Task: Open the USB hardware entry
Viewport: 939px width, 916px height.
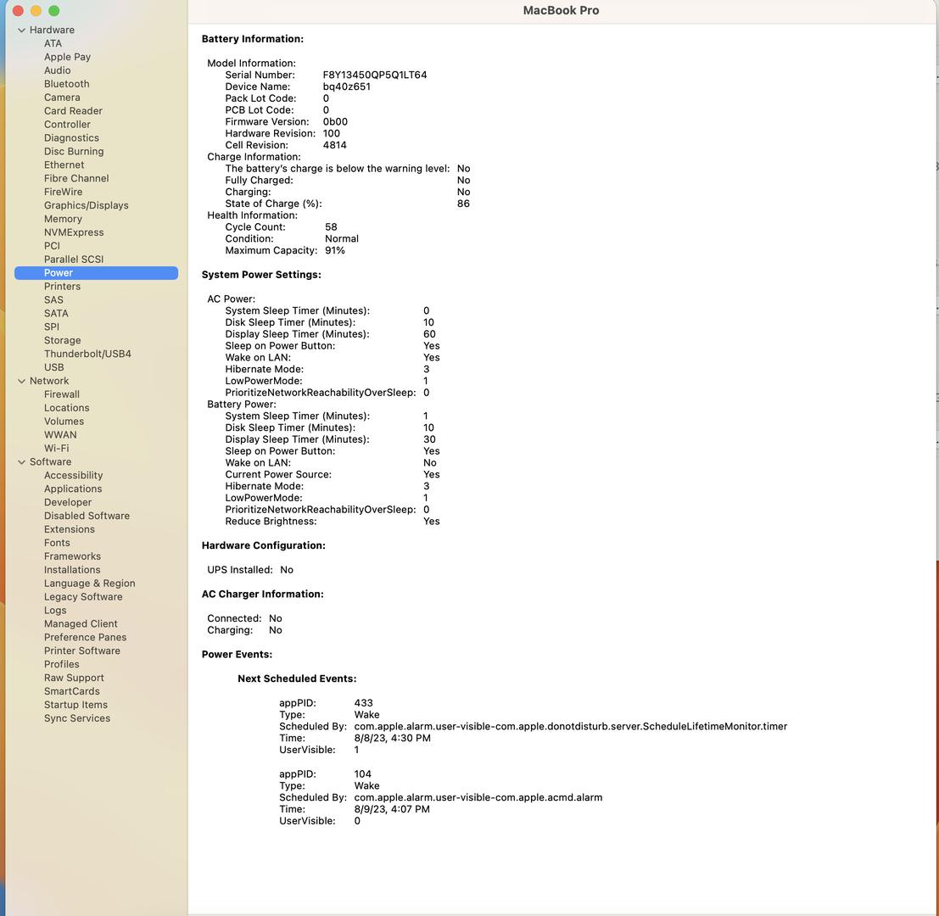Action: pos(53,367)
